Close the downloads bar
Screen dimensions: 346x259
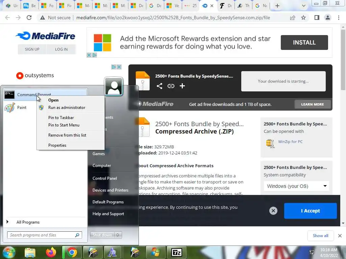pos(340,236)
